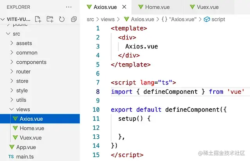Click the New Folder icon in Explorer
250x161 pixels.
(50, 19)
